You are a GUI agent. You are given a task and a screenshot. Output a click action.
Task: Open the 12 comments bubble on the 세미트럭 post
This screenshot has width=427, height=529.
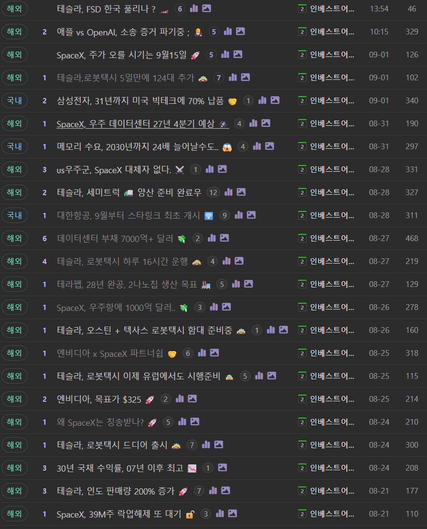pos(213,192)
